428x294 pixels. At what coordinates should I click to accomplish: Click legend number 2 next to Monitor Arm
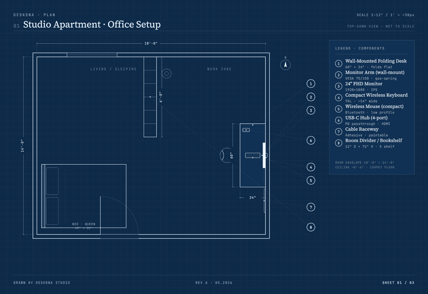[338, 75]
